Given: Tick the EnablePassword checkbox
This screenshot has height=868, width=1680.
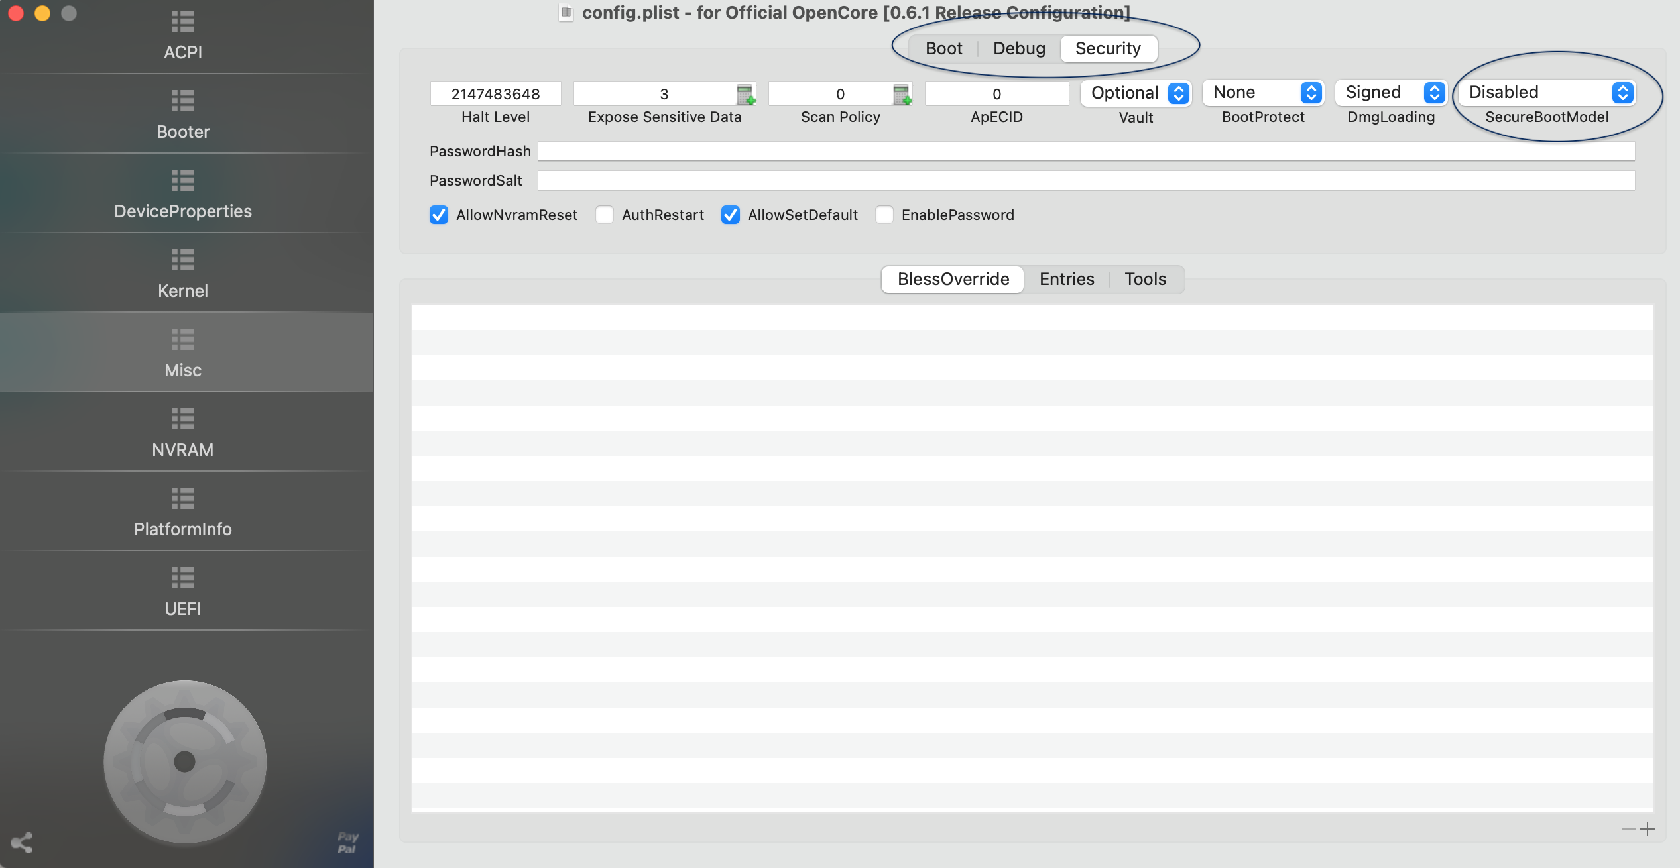Looking at the screenshot, I should [884, 215].
